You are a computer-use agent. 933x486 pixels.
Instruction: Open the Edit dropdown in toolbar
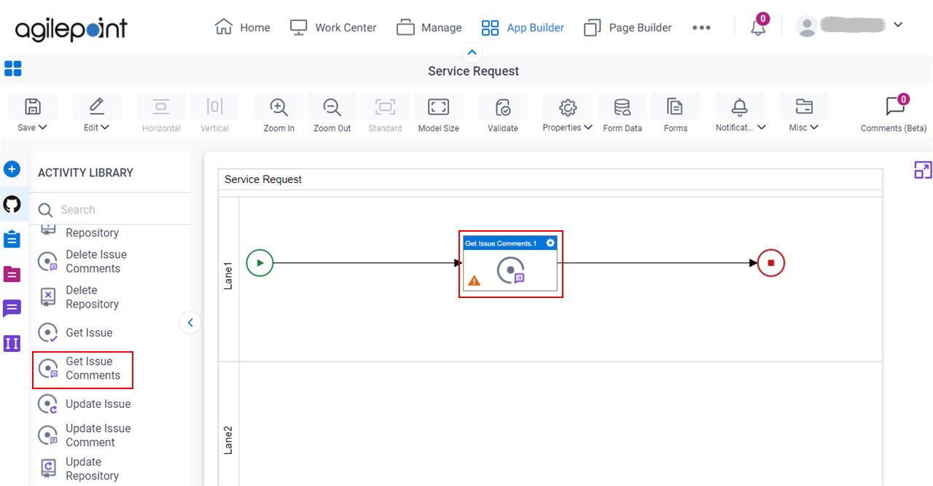(x=96, y=114)
